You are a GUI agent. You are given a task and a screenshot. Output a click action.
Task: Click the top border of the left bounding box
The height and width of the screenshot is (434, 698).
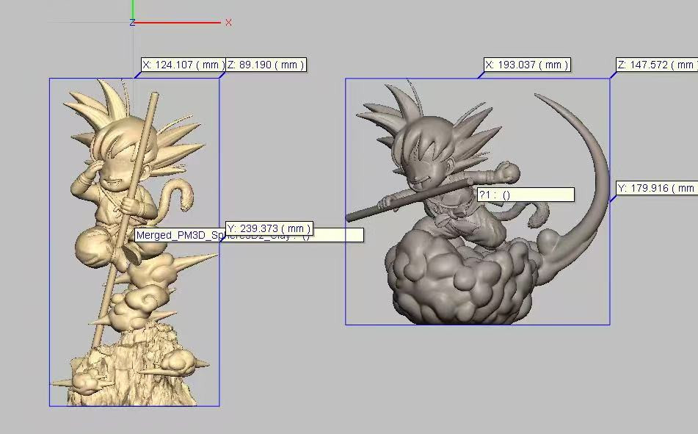132,76
